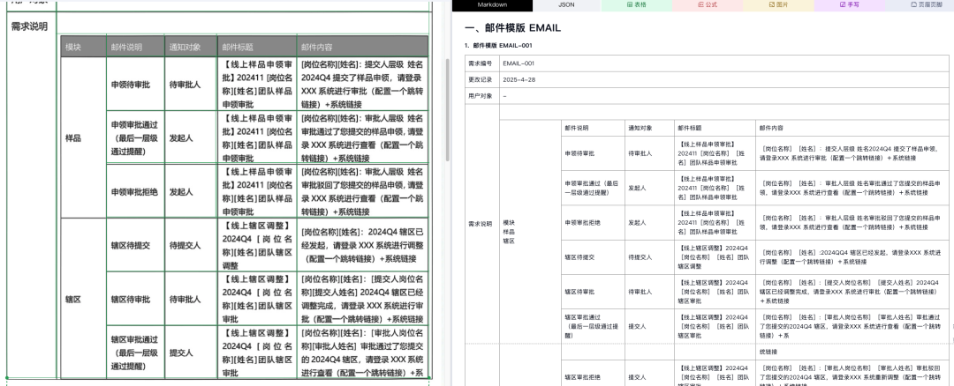Click the EMAIL-001 value cell next to 需求编号
The height and width of the screenshot is (386, 954).
[x=724, y=63]
